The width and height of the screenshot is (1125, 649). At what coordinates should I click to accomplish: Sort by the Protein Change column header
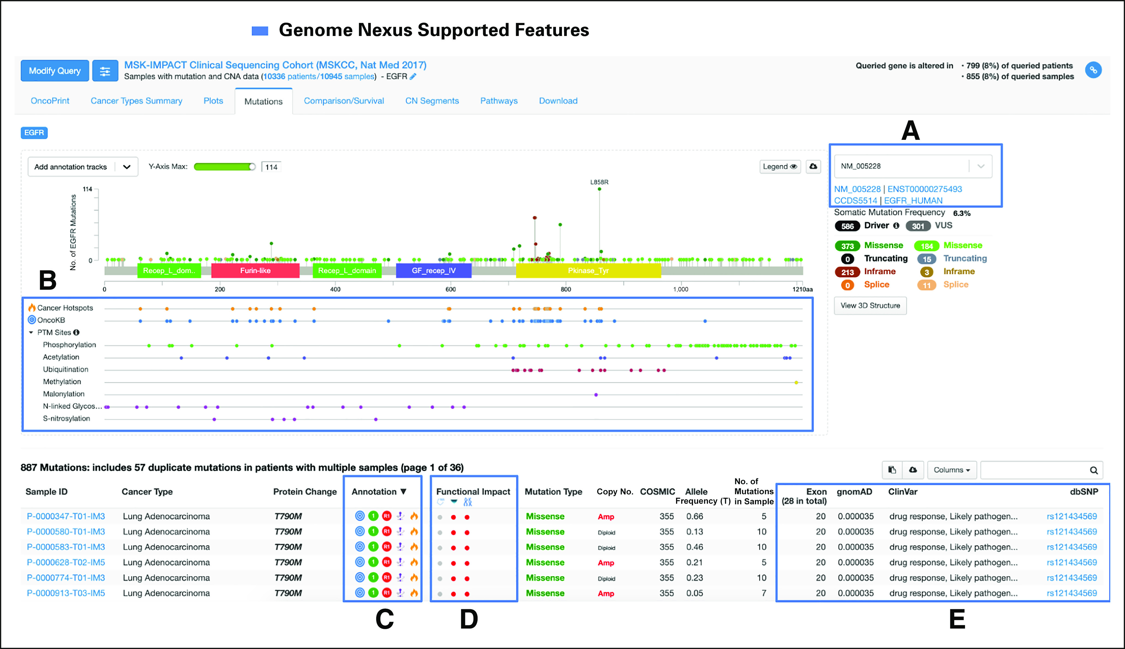[305, 492]
